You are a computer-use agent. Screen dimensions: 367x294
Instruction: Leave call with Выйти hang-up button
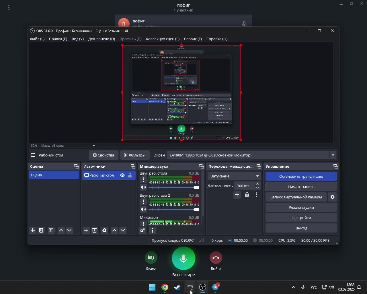pos(216,258)
